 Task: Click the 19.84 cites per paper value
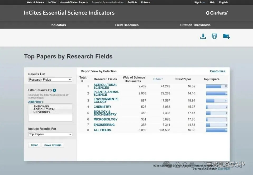tap(191, 100)
